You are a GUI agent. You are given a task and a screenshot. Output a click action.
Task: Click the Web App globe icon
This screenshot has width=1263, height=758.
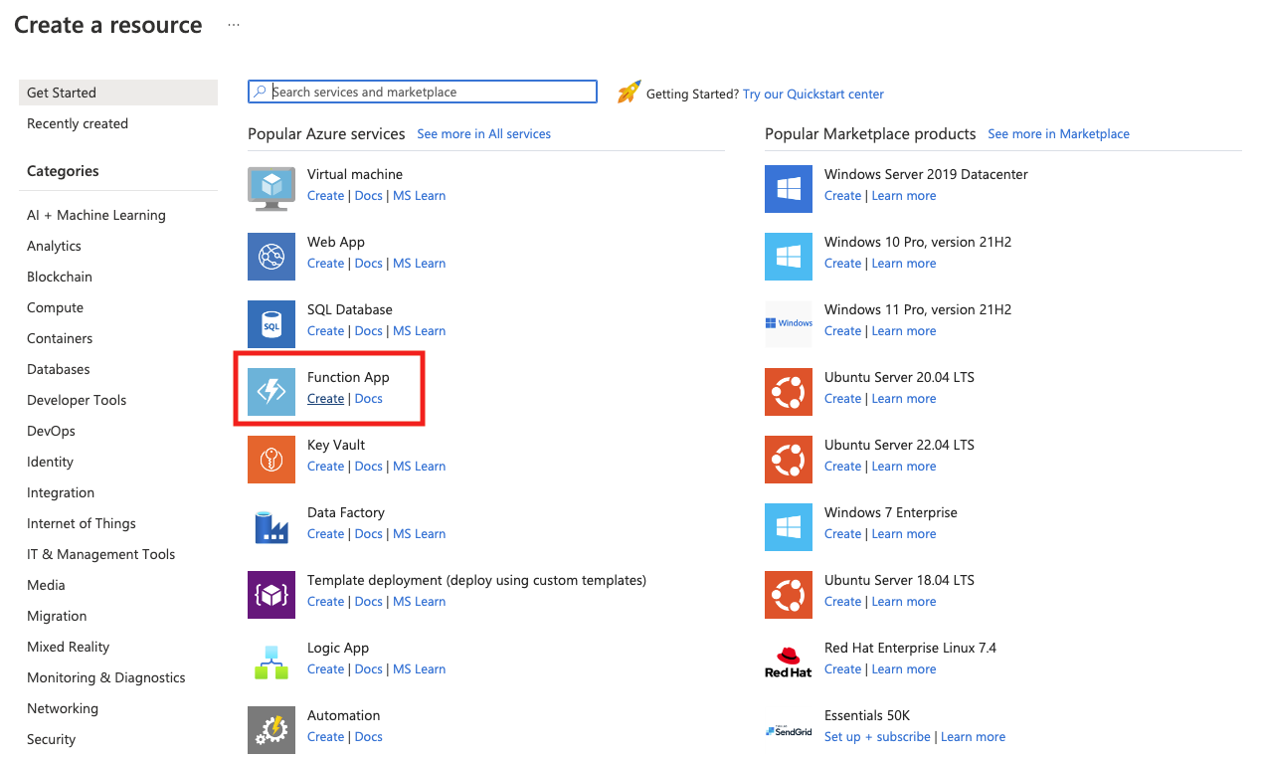pos(271,257)
